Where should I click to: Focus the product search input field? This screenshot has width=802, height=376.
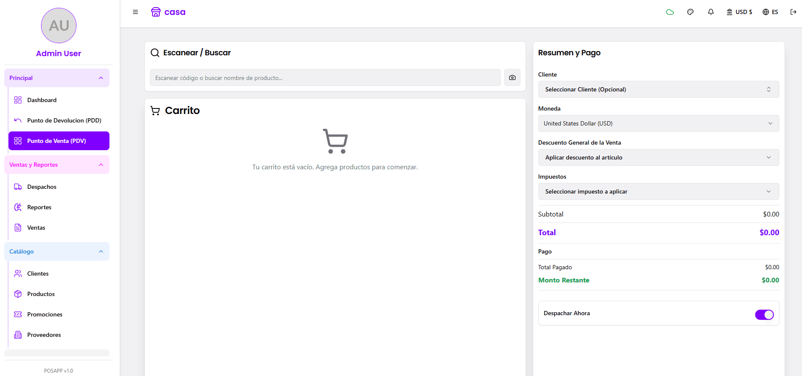pos(325,77)
